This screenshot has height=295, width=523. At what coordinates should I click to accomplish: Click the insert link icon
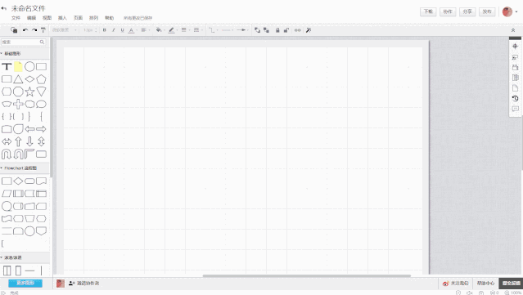pyautogui.click(x=298, y=30)
